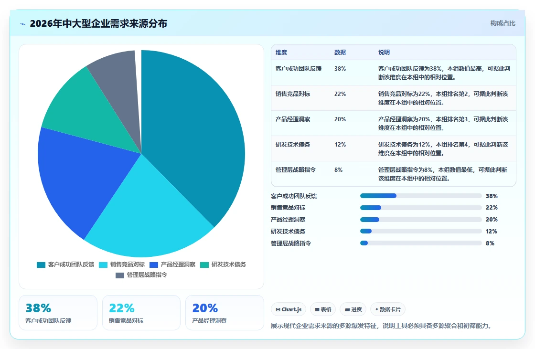Viewport: 535px width, 349px height.
Task: Click the 数据卡片 tag
Action: click(388, 309)
